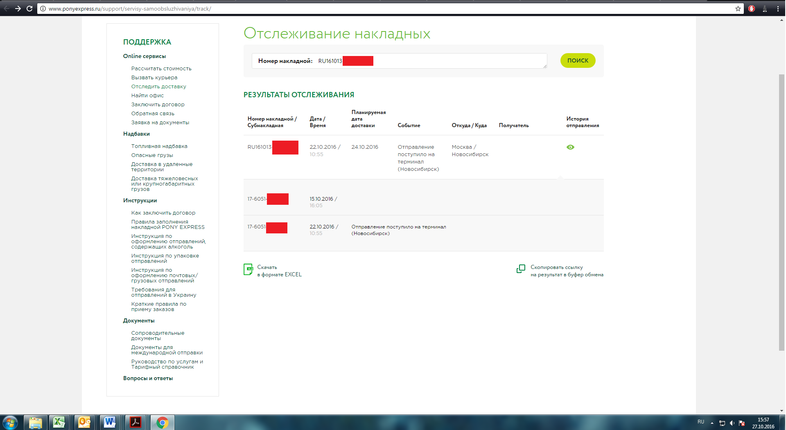Viewport: 786px width, 430px height.
Task: Click ПОДДЕРЖКА sidebar title
Action: click(x=147, y=42)
